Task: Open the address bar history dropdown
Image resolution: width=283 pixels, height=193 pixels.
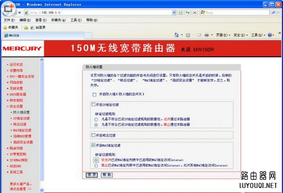Action: pyautogui.click(x=174, y=13)
